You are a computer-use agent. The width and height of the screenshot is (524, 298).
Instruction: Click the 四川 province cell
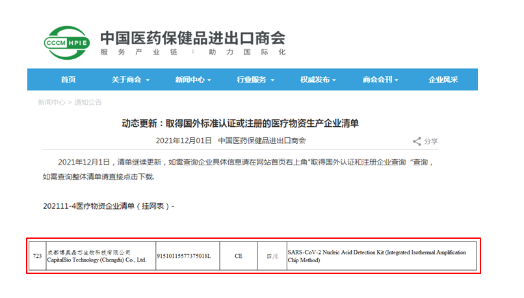click(272, 256)
